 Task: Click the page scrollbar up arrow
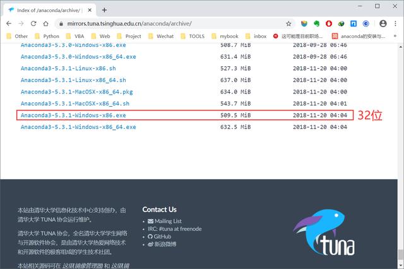tap(401, 47)
